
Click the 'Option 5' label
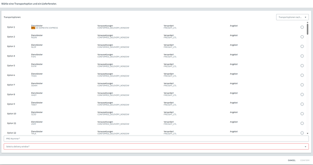click(11, 66)
